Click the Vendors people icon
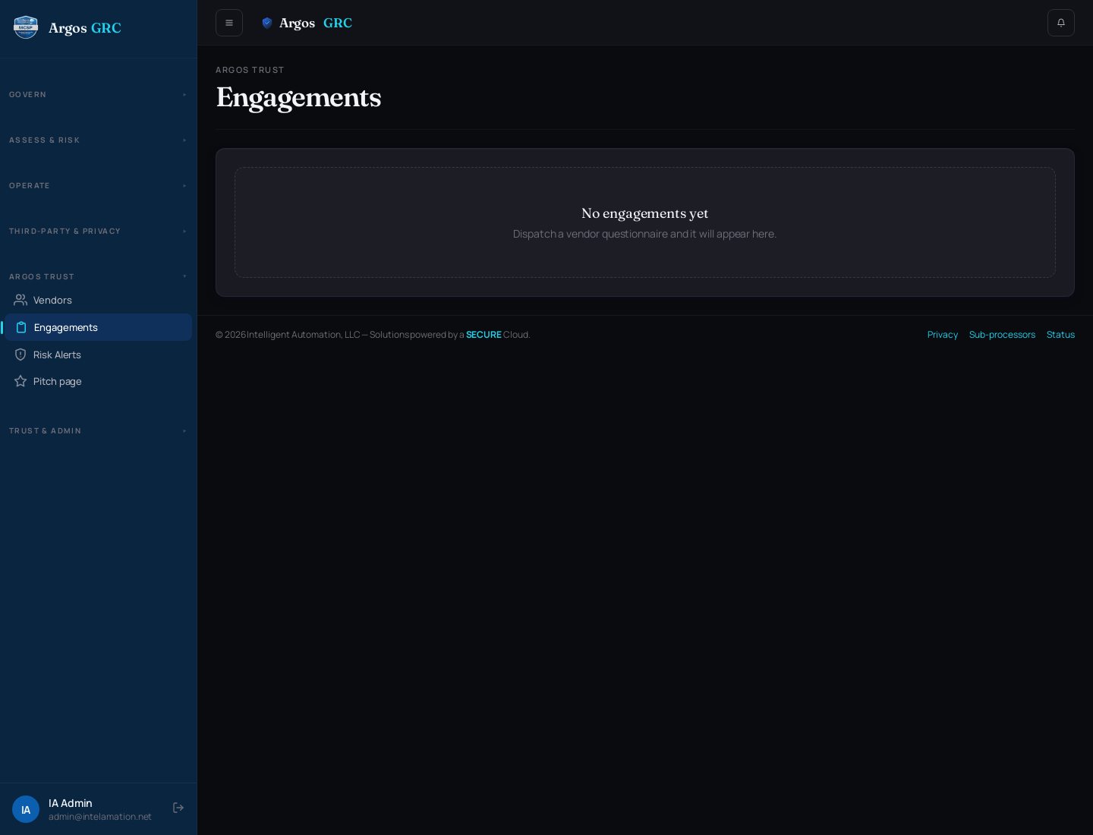The height and width of the screenshot is (835, 1093). [x=20, y=300]
